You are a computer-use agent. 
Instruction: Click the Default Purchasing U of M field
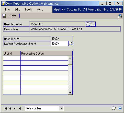(60, 44)
